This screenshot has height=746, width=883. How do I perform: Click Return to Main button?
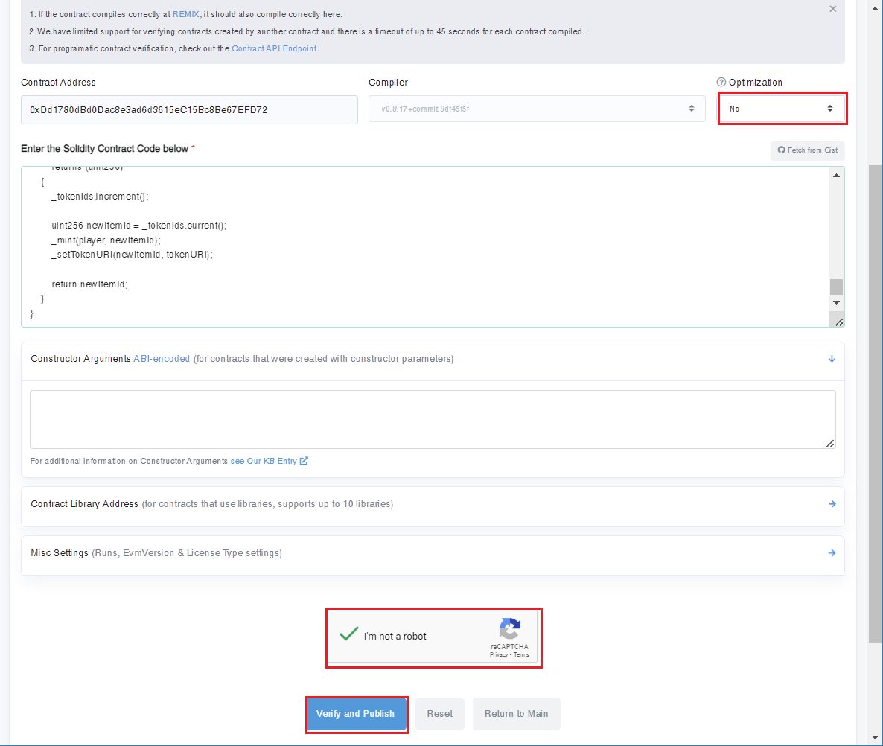tap(516, 714)
